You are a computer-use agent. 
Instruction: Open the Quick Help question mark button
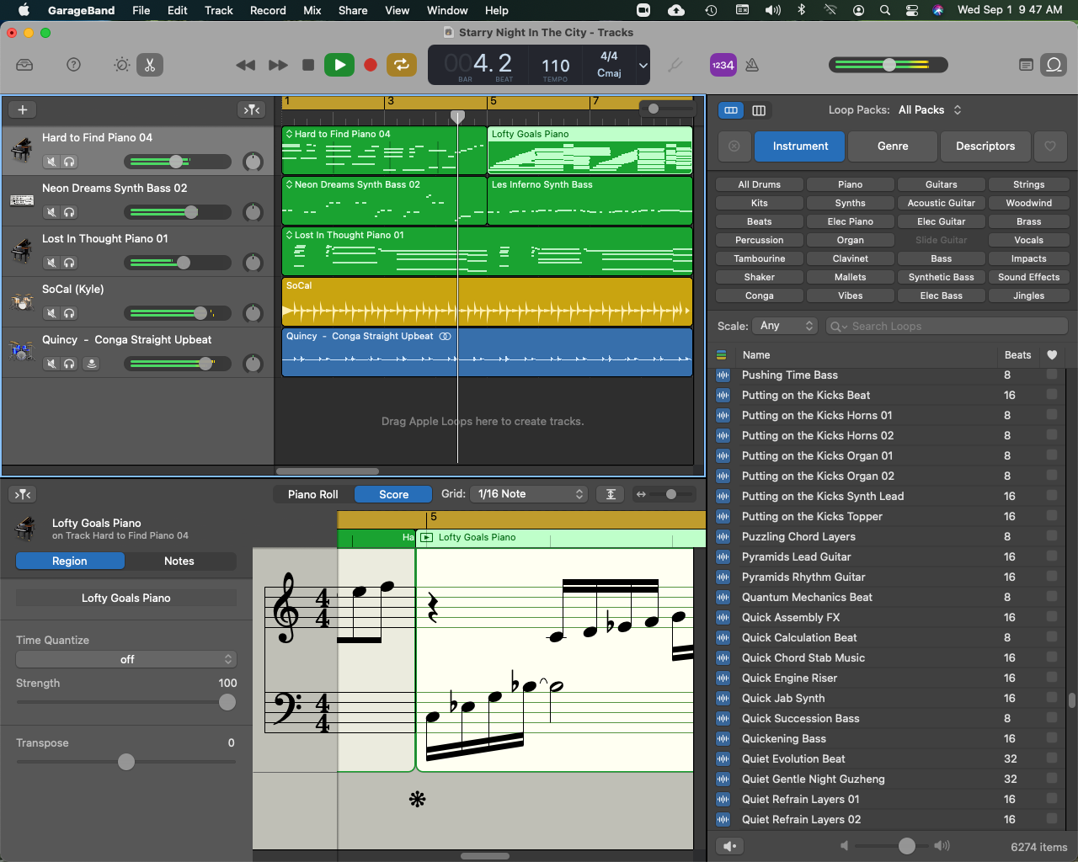coord(74,65)
